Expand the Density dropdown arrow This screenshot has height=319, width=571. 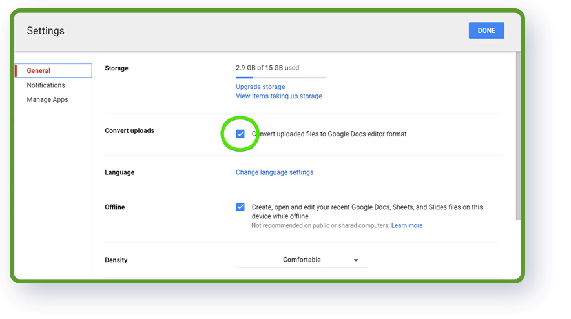pyautogui.click(x=356, y=260)
